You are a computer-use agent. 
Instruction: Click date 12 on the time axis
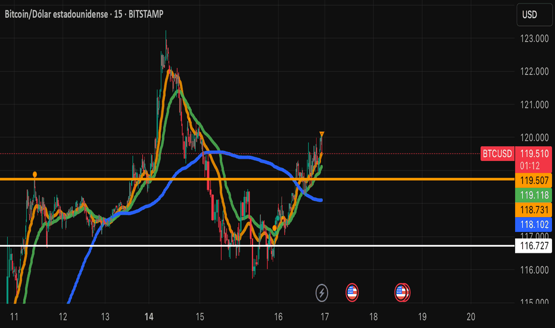(x=63, y=317)
